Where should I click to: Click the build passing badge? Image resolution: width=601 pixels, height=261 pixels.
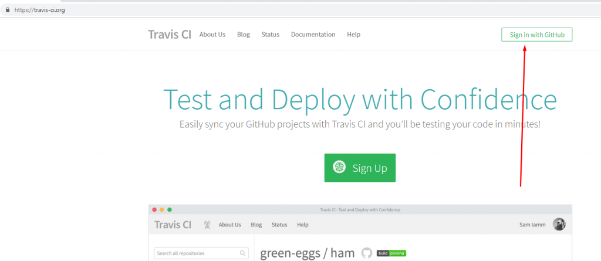(391, 253)
